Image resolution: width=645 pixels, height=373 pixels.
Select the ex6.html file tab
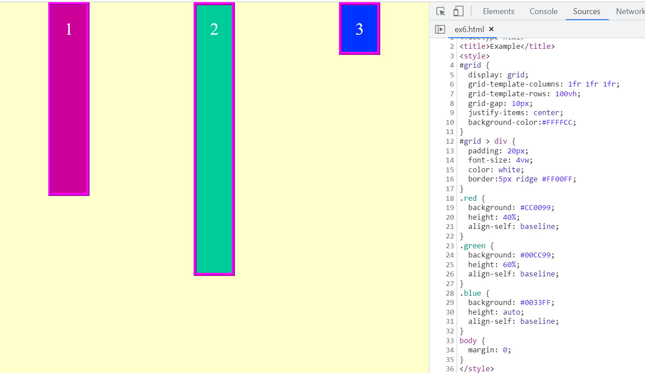pyautogui.click(x=469, y=29)
